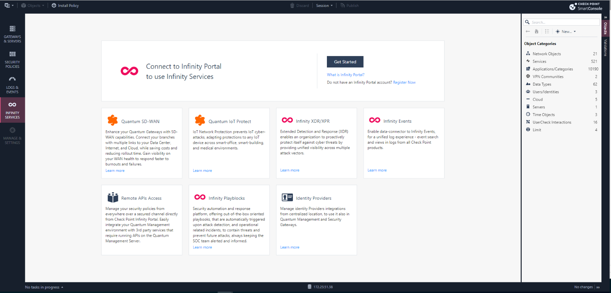Expand the 'No tasks in progress' panel

click(x=44, y=287)
